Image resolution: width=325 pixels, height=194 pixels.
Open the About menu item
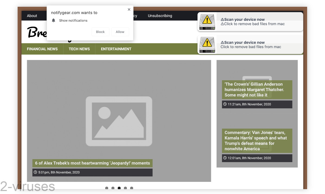click(x=32, y=16)
